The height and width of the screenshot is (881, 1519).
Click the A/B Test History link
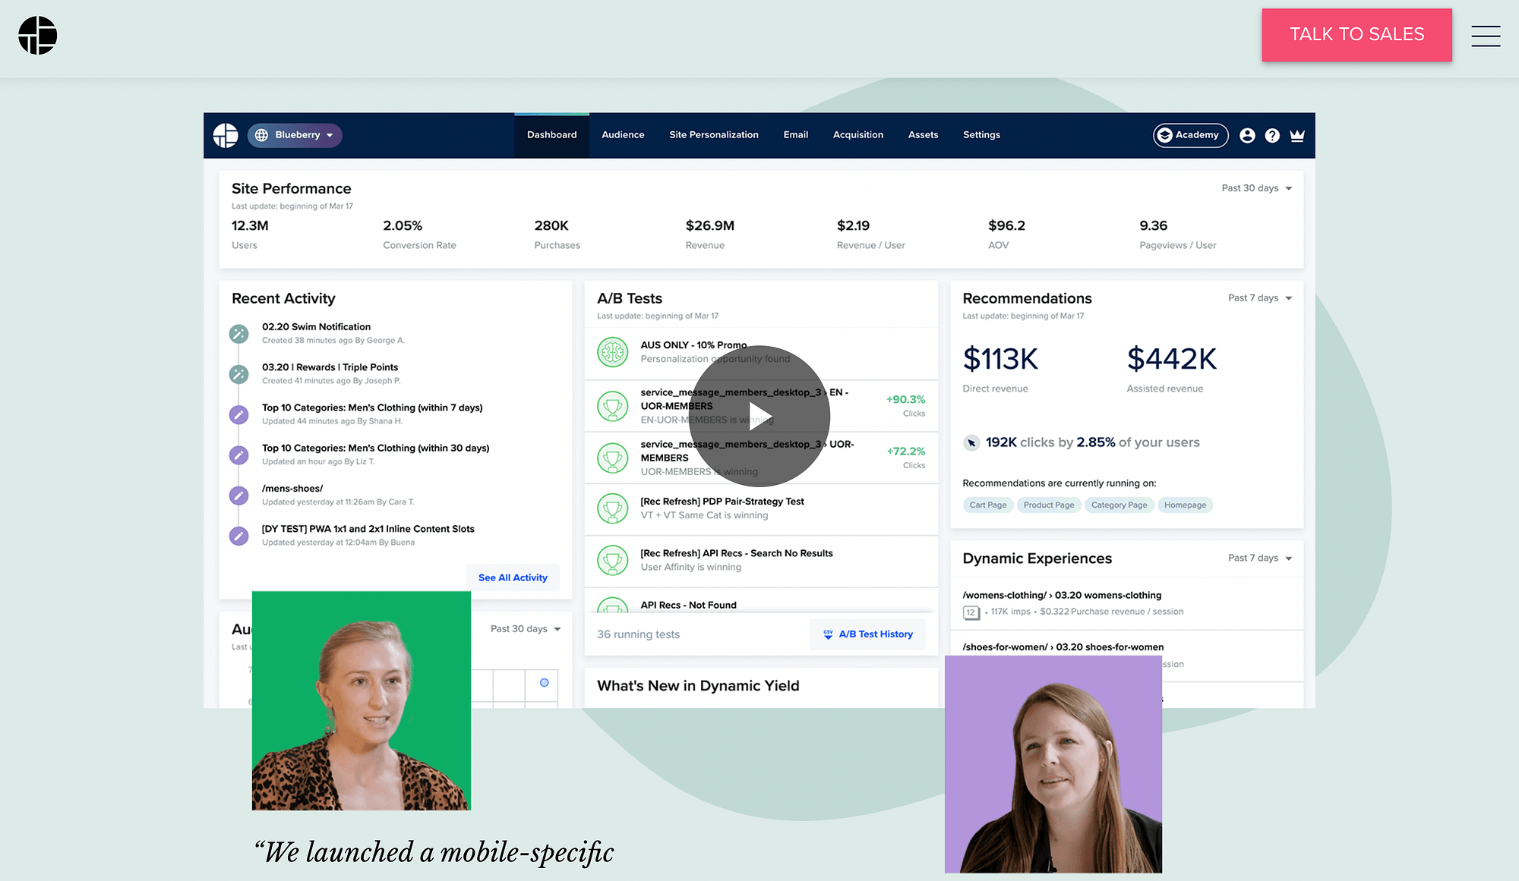[x=874, y=632]
